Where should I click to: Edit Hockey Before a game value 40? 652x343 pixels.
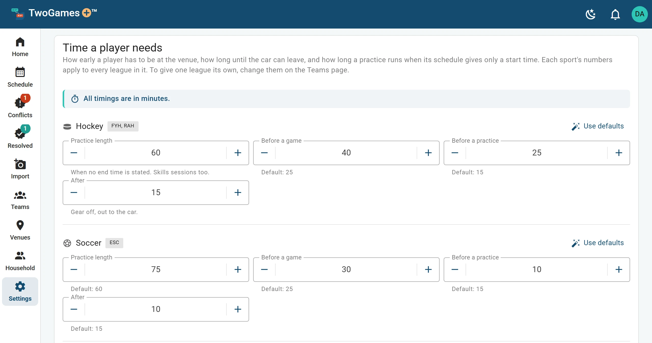[346, 153]
